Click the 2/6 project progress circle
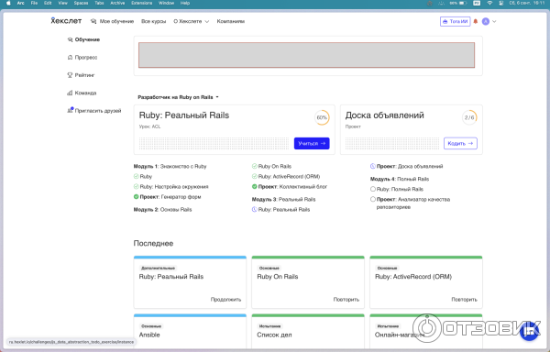Viewport: 550px width, 352px height. click(x=469, y=117)
